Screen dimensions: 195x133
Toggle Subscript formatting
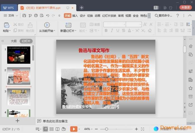coord(143,31)
